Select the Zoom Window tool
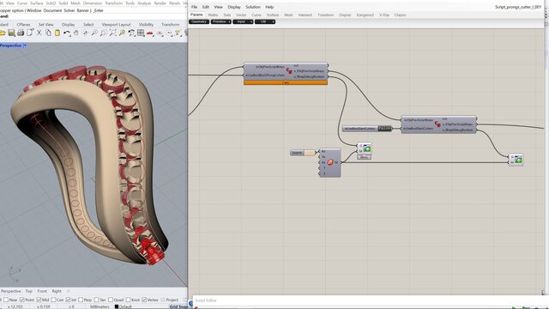This screenshot has width=549, height=309. click(x=104, y=33)
